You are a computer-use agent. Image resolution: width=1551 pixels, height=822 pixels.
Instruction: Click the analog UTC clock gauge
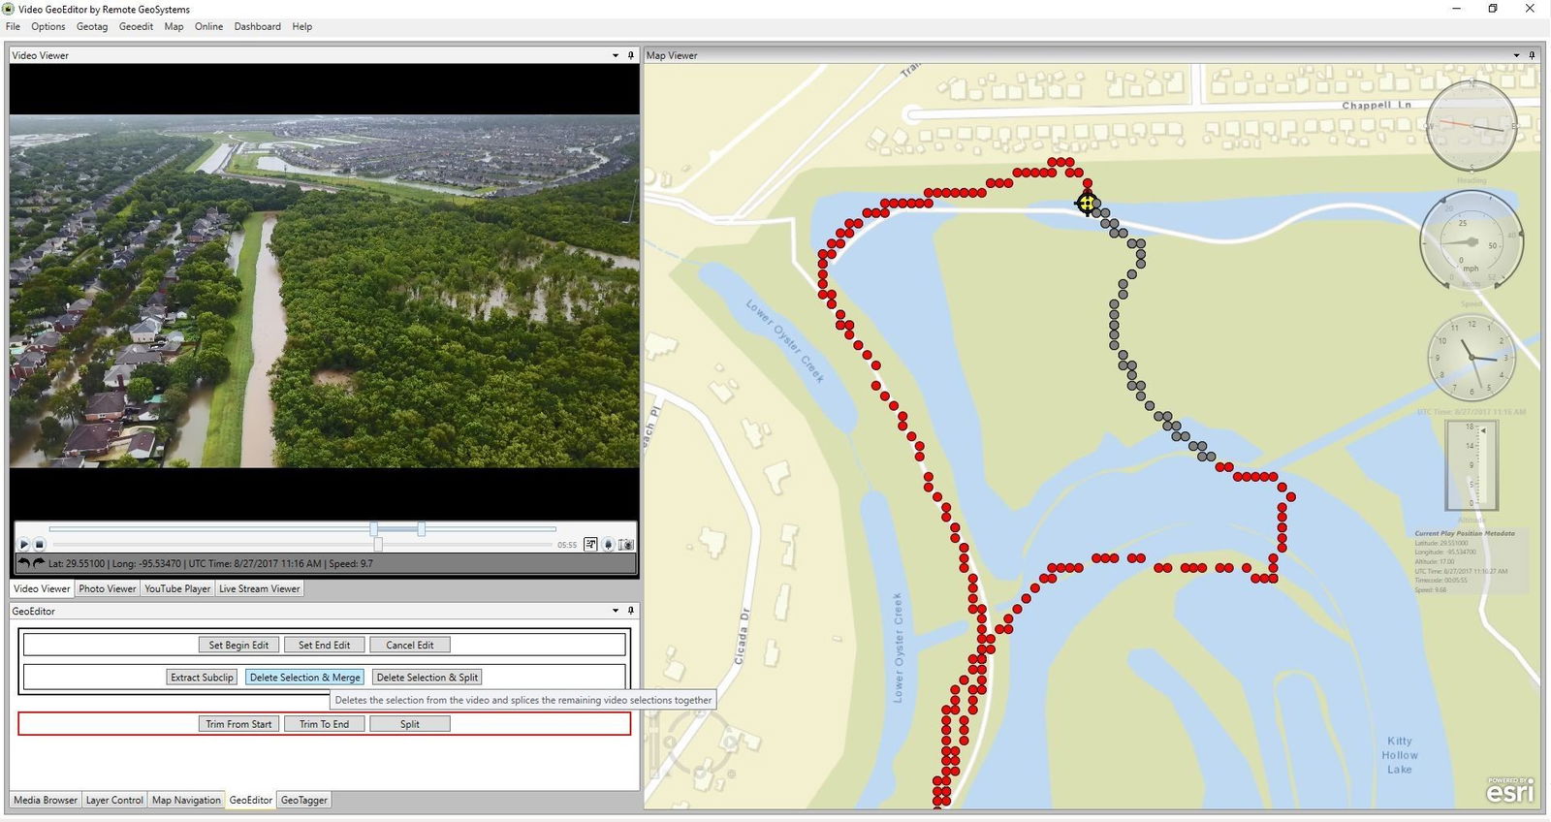pos(1472,359)
